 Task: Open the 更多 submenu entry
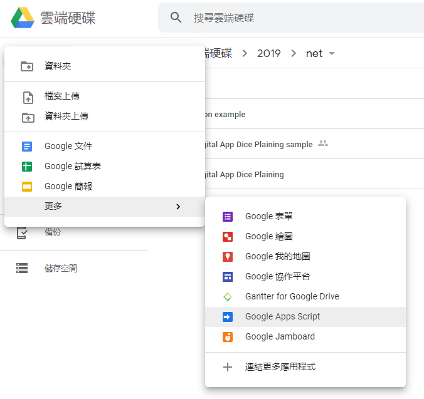click(x=105, y=207)
